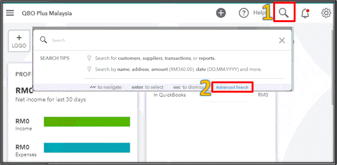Image resolution: width=337 pixels, height=165 pixels.
Task: Click the plus Create icon
Action: click(x=221, y=13)
